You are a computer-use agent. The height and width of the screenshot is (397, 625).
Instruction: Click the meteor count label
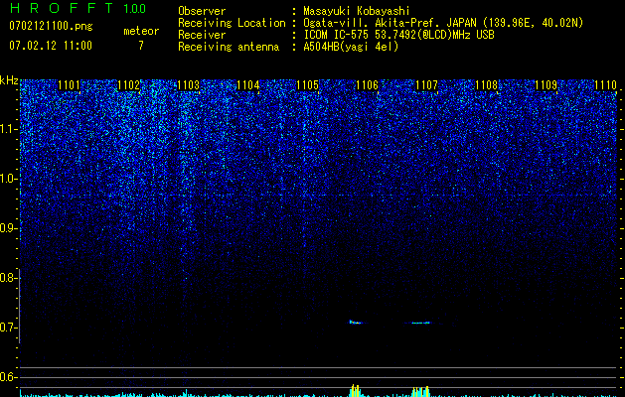pos(141,31)
